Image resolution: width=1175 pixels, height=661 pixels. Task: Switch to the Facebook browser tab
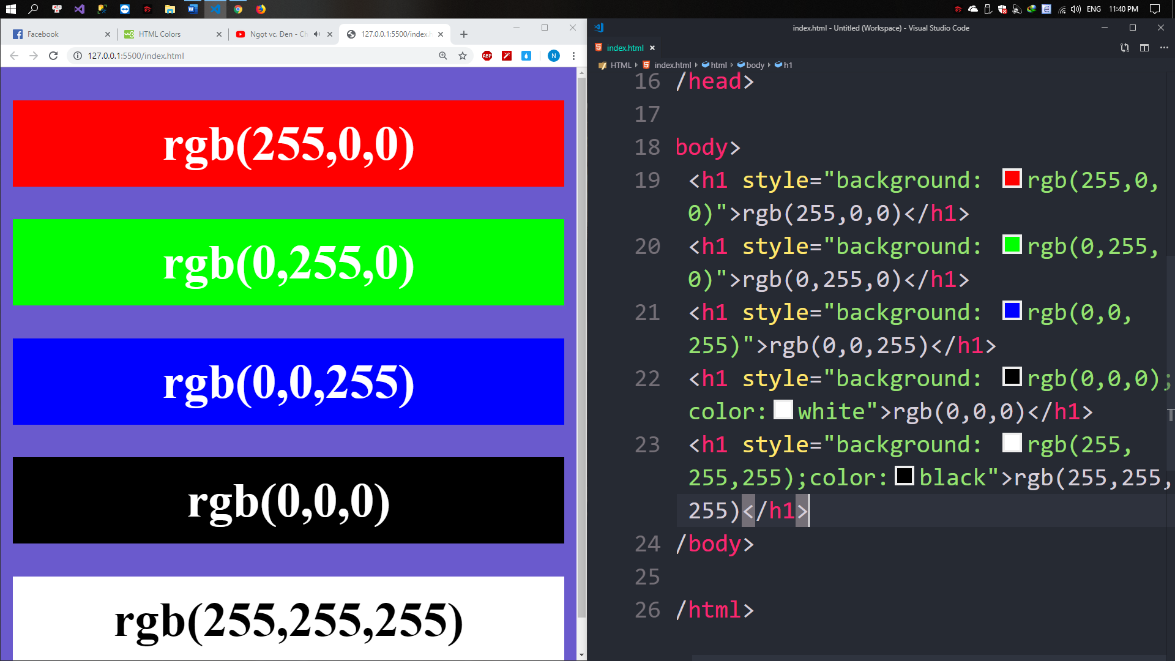point(43,34)
